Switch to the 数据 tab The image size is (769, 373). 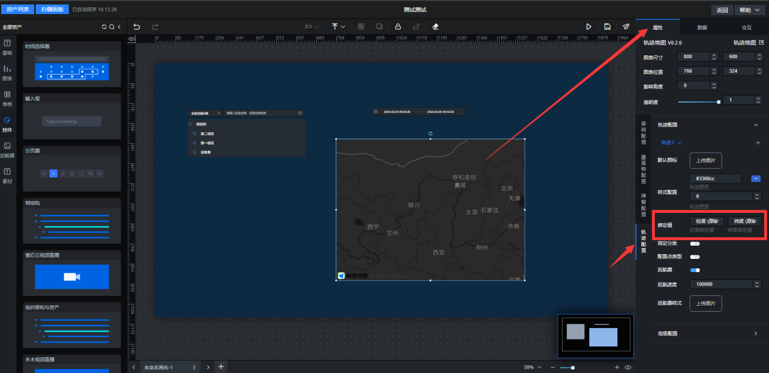(x=702, y=28)
